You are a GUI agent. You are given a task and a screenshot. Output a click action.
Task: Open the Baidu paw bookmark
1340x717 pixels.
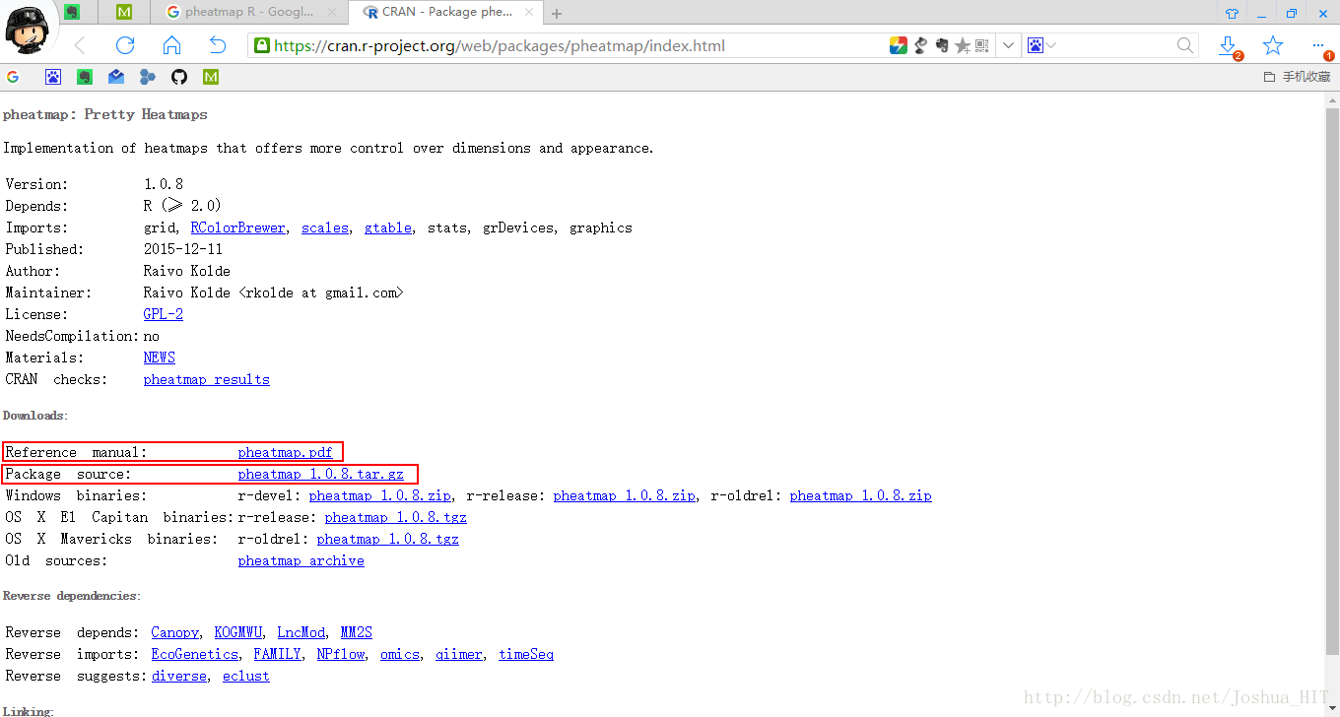click(x=53, y=76)
